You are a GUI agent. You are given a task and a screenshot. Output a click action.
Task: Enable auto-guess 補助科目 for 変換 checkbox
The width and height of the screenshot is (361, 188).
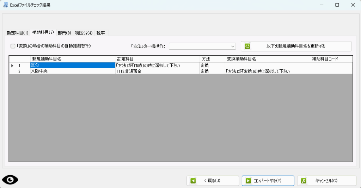[13, 46]
